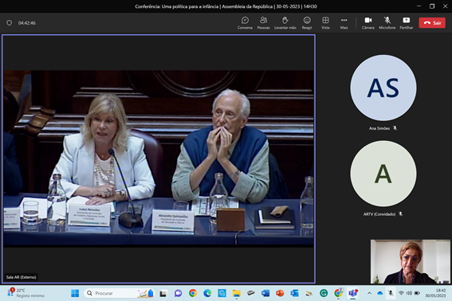Open the clock showing 18:42
This screenshot has width=452, height=301.
(x=435, y=293)
